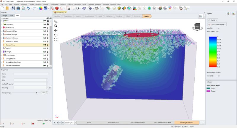Click the viewport layout grid icon
The height and width of the screenshot is (128, 237).
point(201,16)
